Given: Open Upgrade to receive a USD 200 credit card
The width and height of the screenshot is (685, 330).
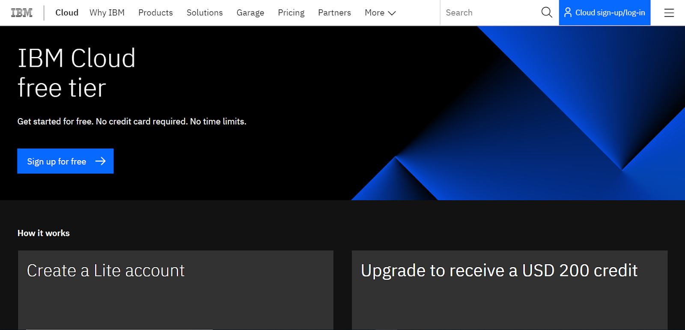Looking at the screenshot, I should point(509,290).
